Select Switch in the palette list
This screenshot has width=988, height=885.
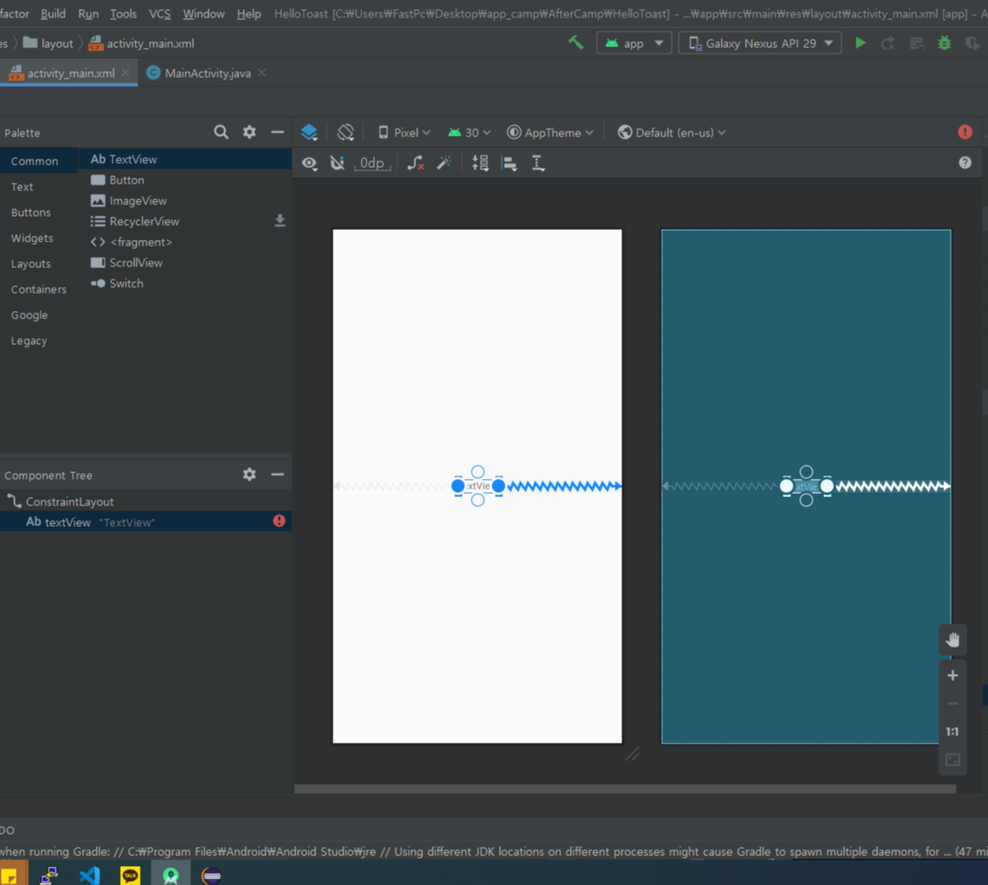(x=185, y=284)
